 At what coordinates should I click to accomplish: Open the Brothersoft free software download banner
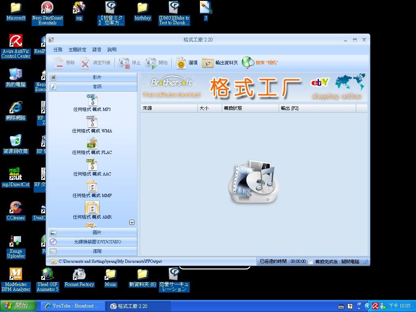coord(171,87)
